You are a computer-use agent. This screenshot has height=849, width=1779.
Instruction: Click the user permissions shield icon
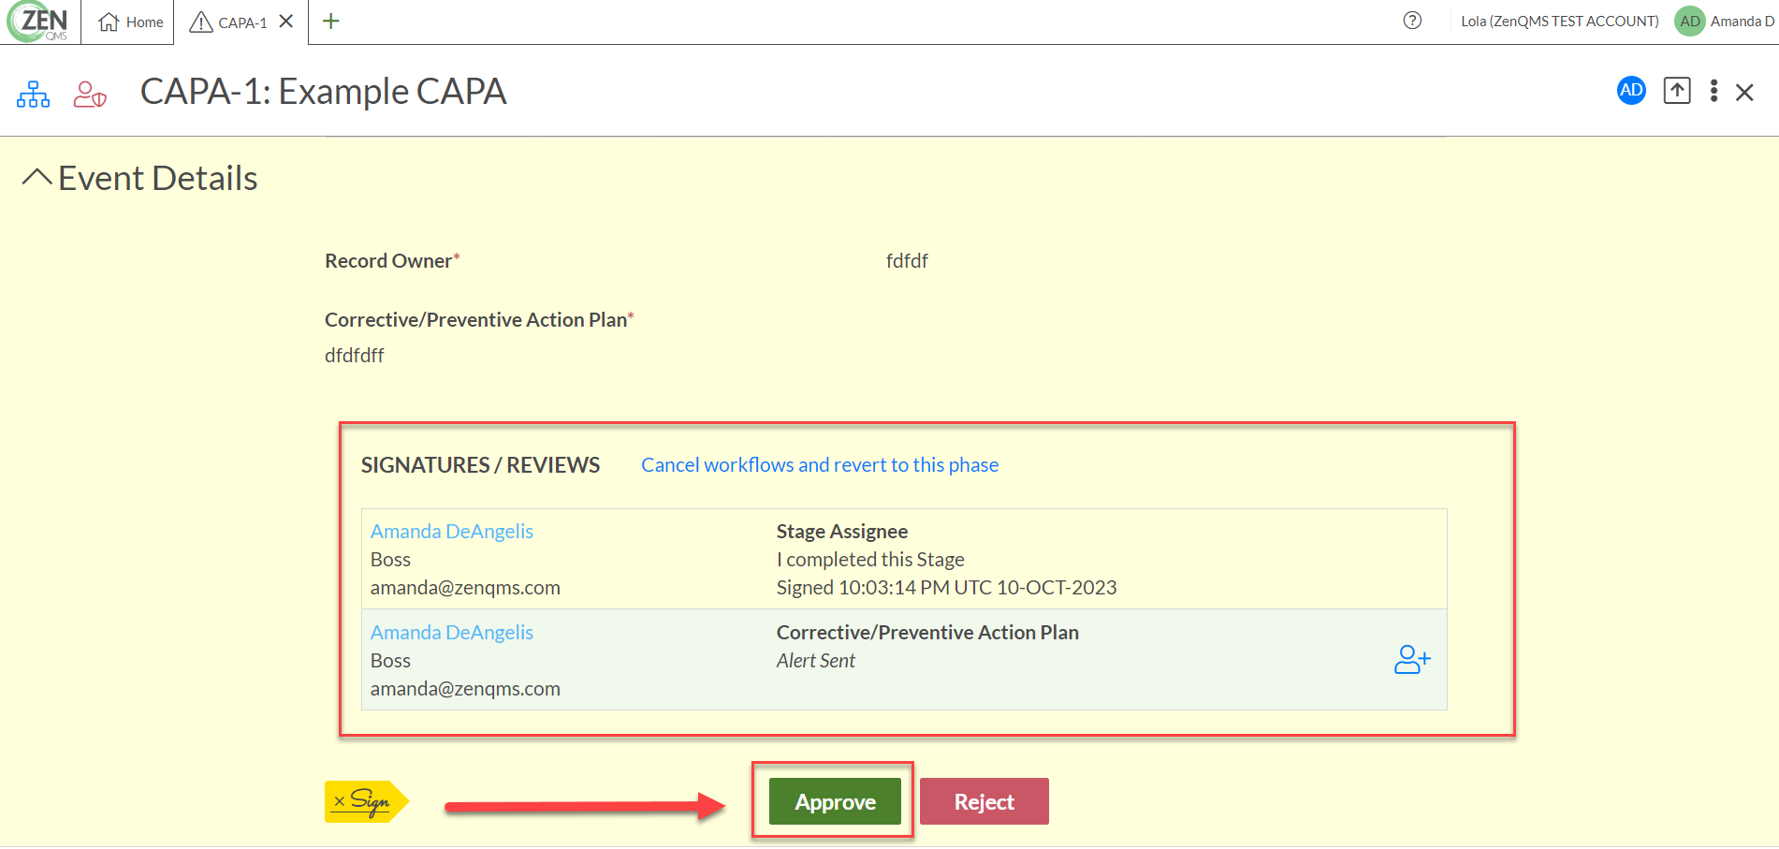point(90,94)
